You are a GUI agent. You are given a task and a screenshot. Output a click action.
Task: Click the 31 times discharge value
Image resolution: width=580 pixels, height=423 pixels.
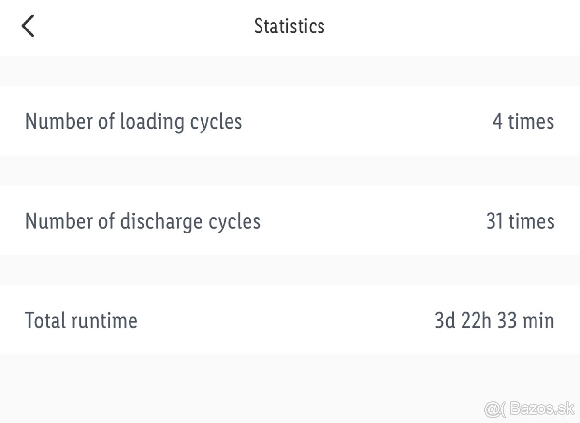520,221
